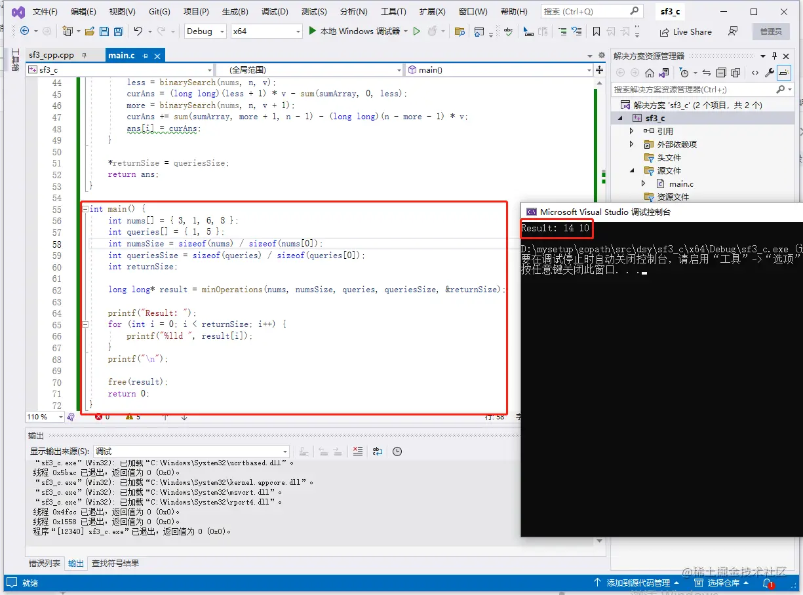This screenshot has width=803, height=595.
Task: Open the output source dropdown
Action: 191,451
